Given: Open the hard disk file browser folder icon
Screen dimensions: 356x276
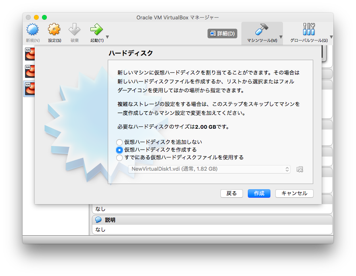Looking at the screenshot, I should [300, 169].
